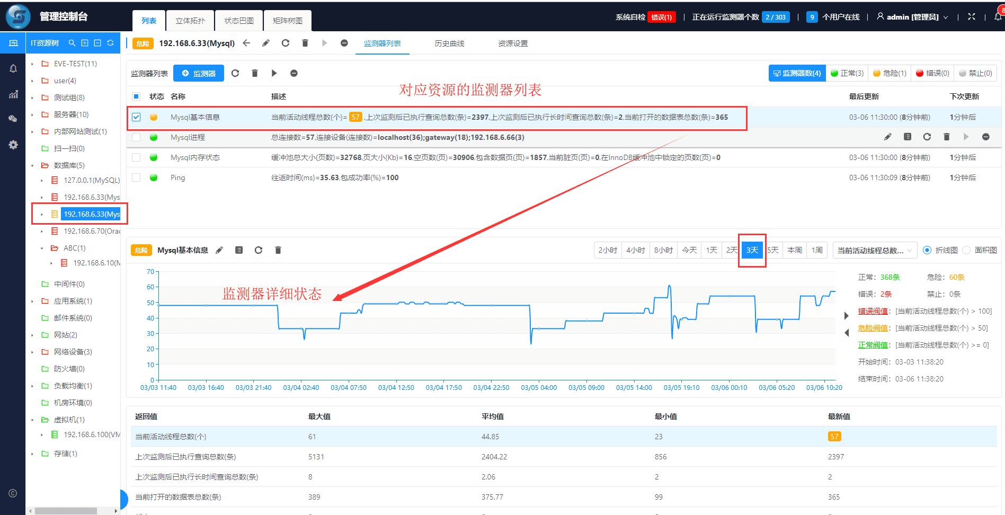The image size is (1005, 515).
Task: Click the 错误阈值 link
Action: 873,311
